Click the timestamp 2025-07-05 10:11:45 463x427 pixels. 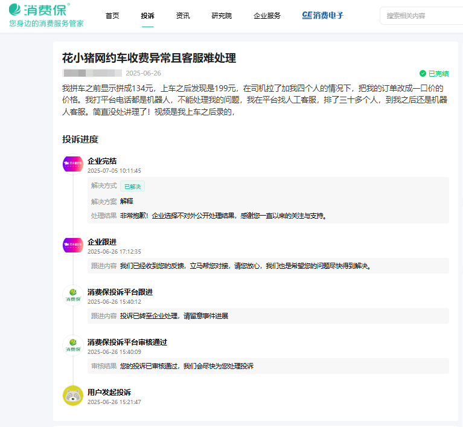114,171
